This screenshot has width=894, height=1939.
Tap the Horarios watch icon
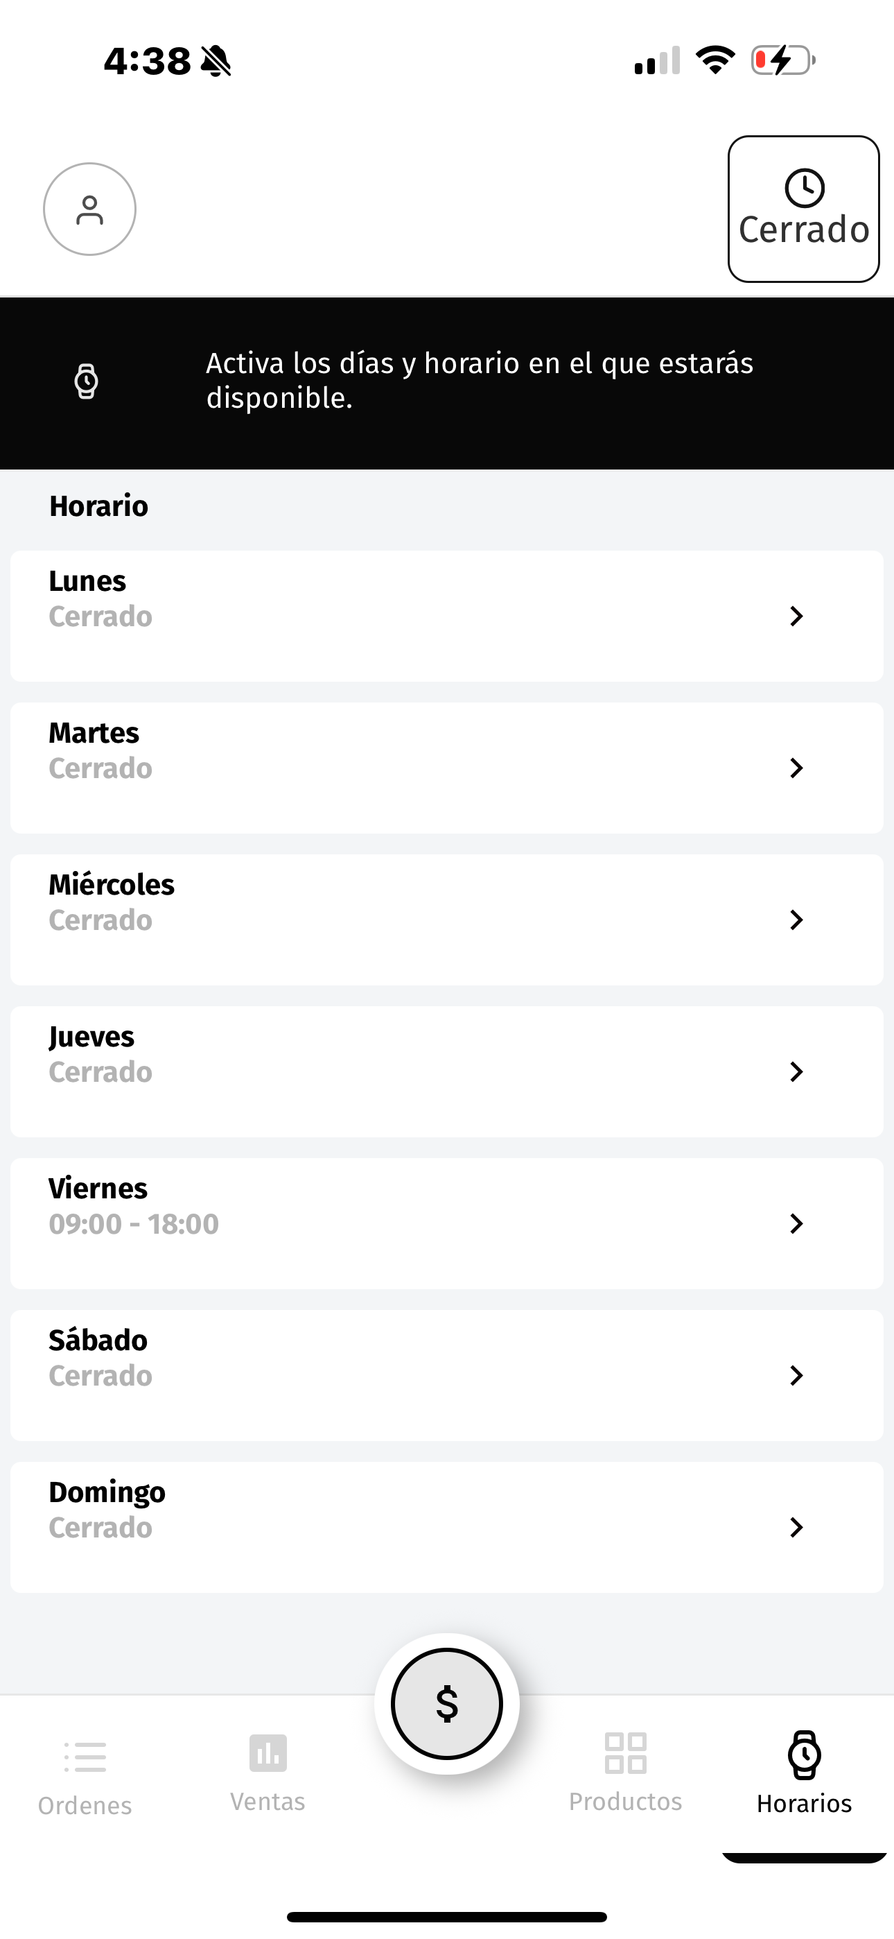(x=805, y=1755)
